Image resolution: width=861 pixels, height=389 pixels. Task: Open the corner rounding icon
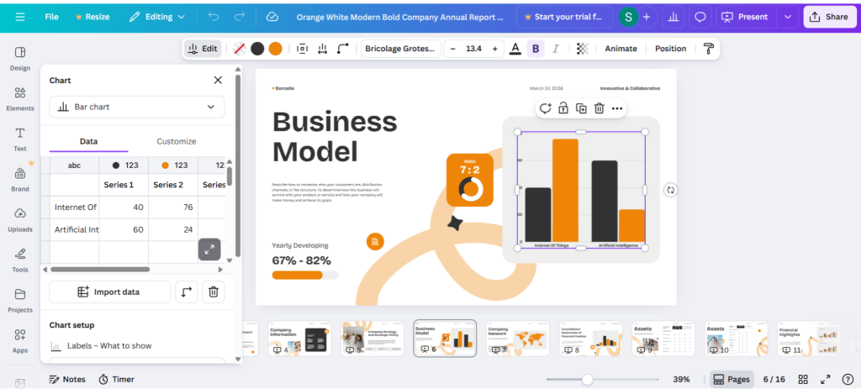343,49
